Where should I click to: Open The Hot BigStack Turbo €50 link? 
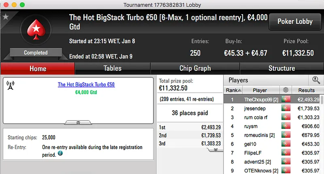(86, 85)
